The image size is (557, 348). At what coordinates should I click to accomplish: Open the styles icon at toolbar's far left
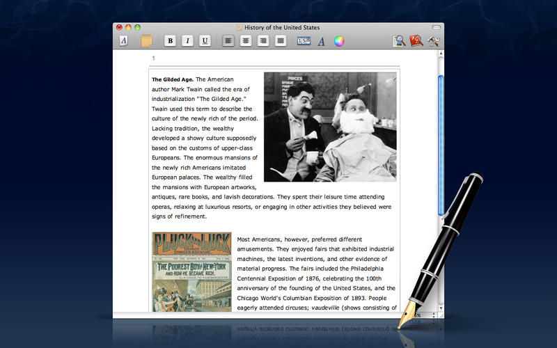click(124, 41)
